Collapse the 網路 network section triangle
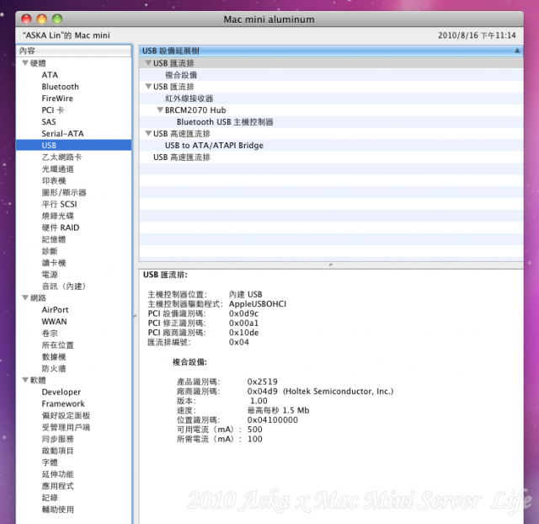This screenshot has width=539, height=524. point(25,297)
